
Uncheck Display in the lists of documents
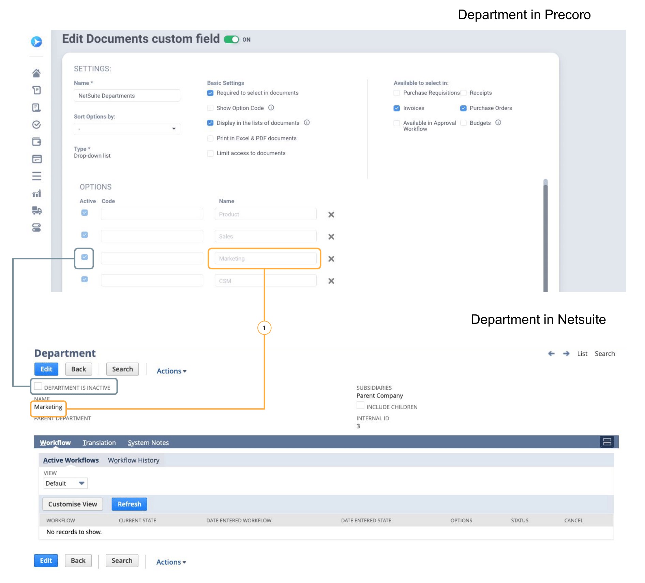[210, 123]
